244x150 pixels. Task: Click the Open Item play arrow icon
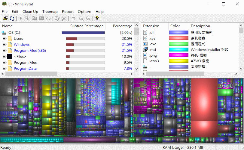point(20,19)
